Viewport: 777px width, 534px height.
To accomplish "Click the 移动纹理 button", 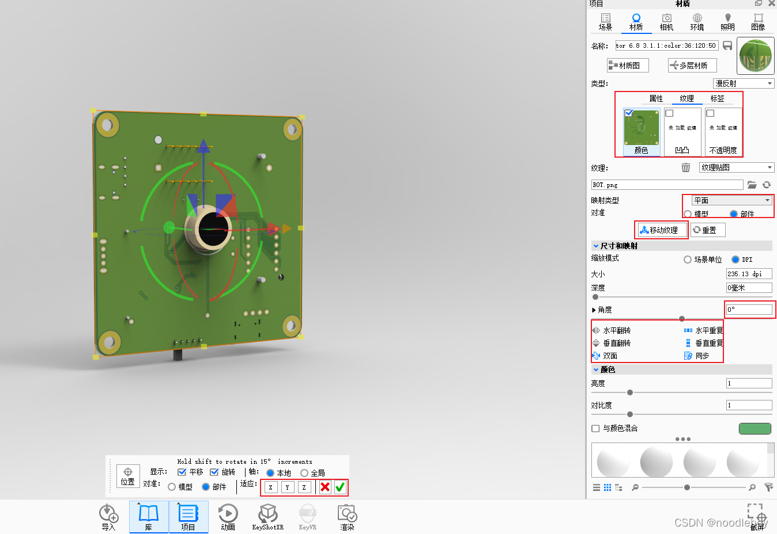I will [663, 230].
